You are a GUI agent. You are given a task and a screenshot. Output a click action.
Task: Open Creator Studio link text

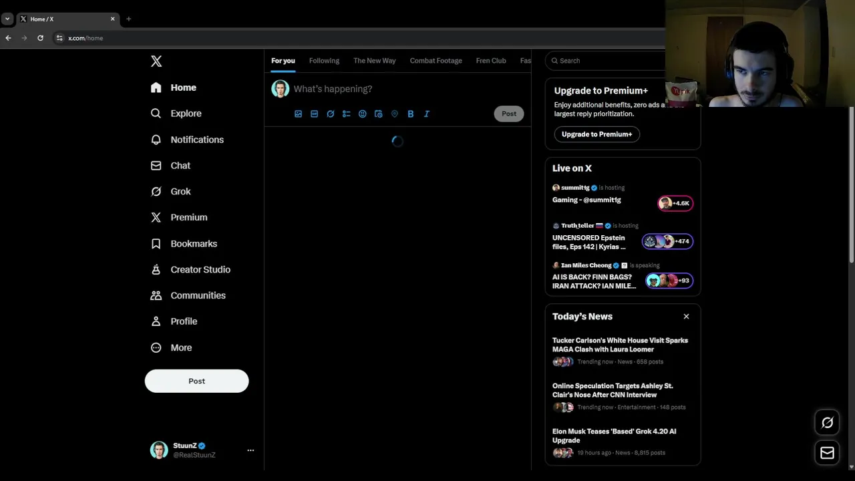(x=200, y=270)
